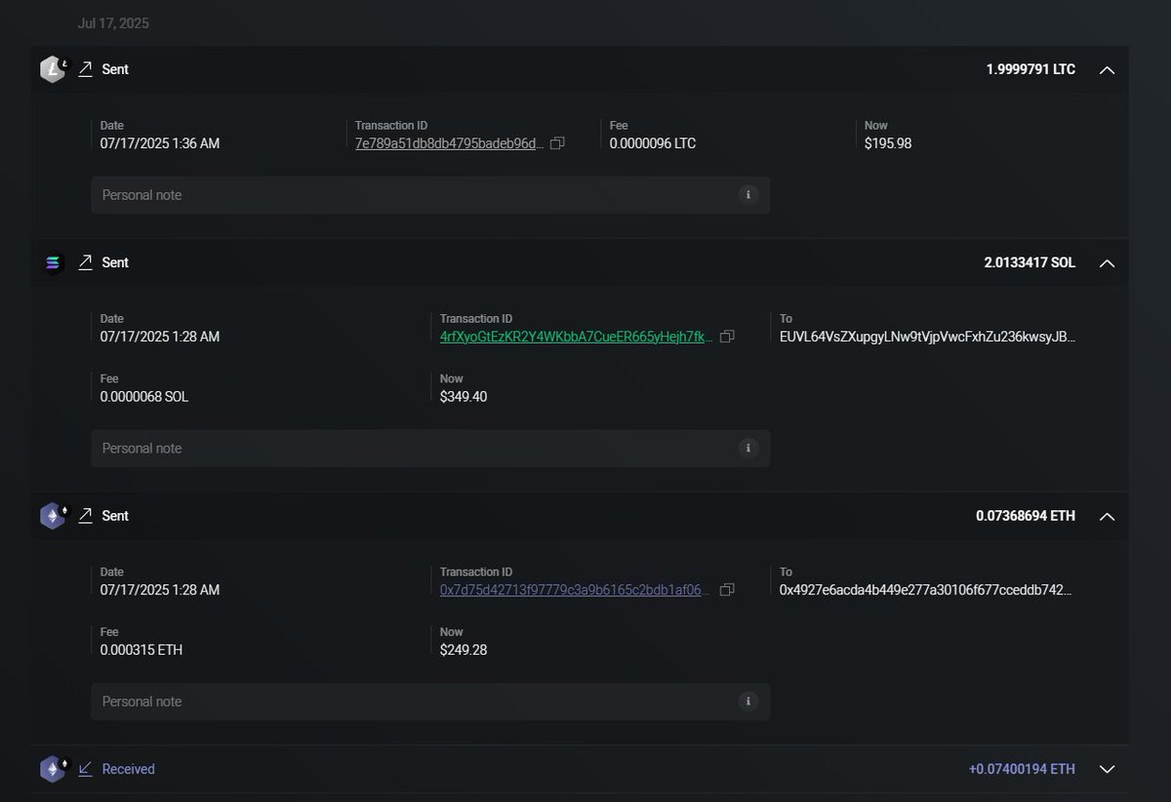Click the 2.0133417 SOL amount
Image resolution: width=1171 pixels, height=802 pixels.
point(1030,262)
